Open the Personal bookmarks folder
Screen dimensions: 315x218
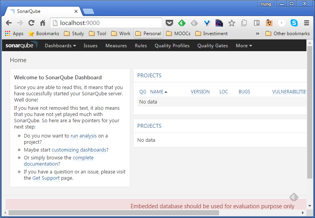148,34
